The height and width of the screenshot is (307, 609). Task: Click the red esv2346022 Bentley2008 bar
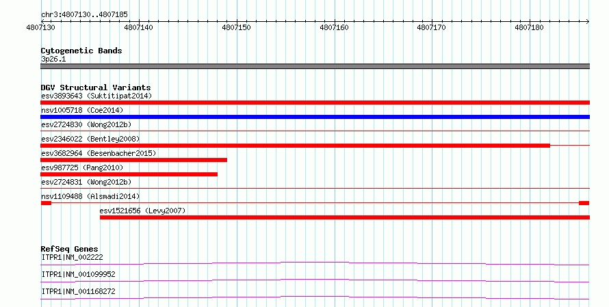point(295,146)
